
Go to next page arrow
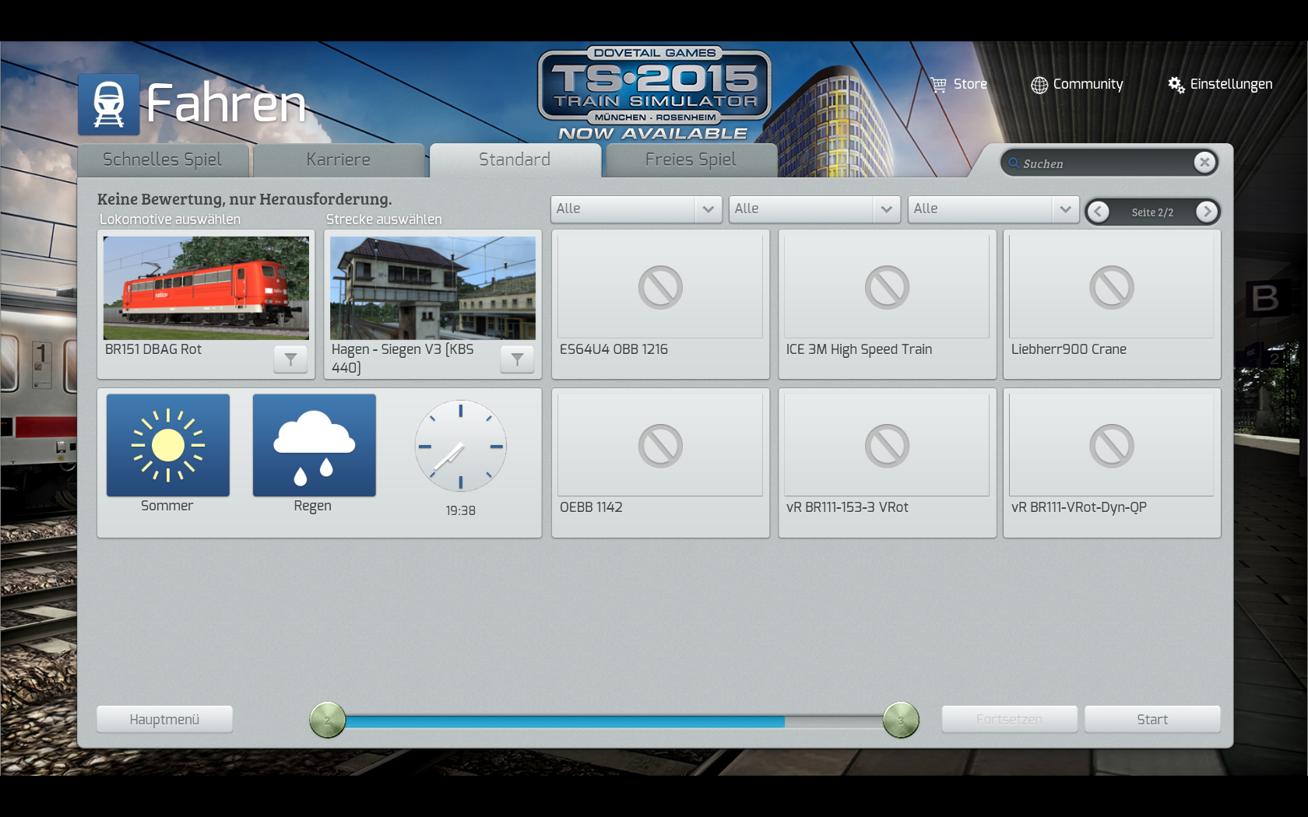pos(1207,212)
